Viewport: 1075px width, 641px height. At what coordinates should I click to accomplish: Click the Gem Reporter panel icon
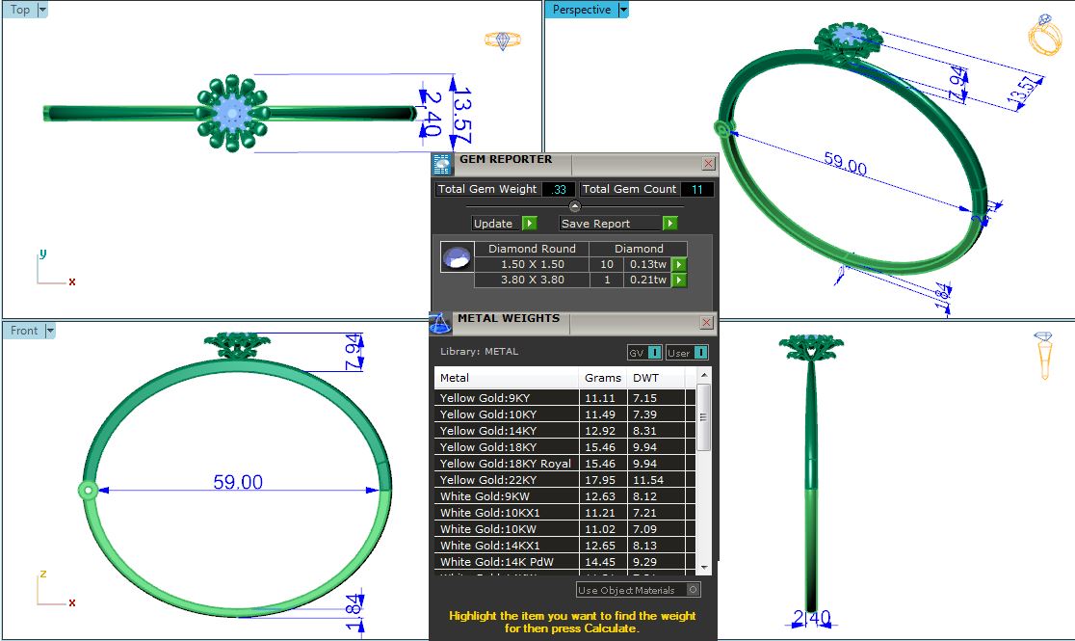442,163
